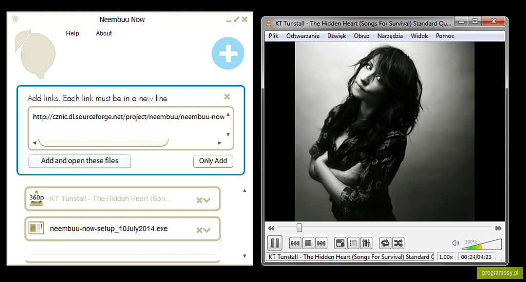The width and height of the screenshot is (526, 282).
Task: Remove the neembuu-now-setup entry
Action: click(x=199, y=230)
